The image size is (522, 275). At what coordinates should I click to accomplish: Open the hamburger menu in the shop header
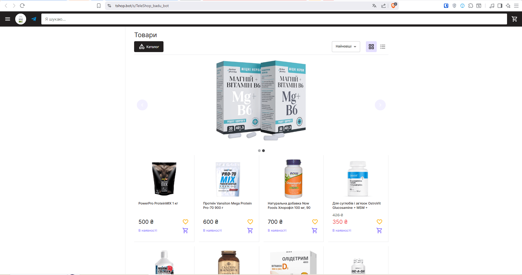point(8,19)
